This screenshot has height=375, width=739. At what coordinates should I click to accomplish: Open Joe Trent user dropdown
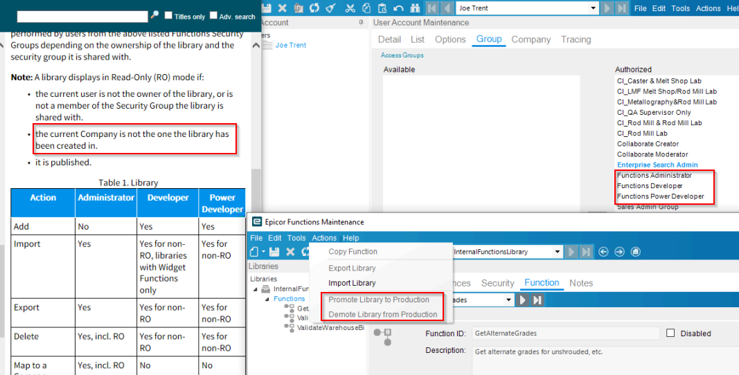(593, 8)
